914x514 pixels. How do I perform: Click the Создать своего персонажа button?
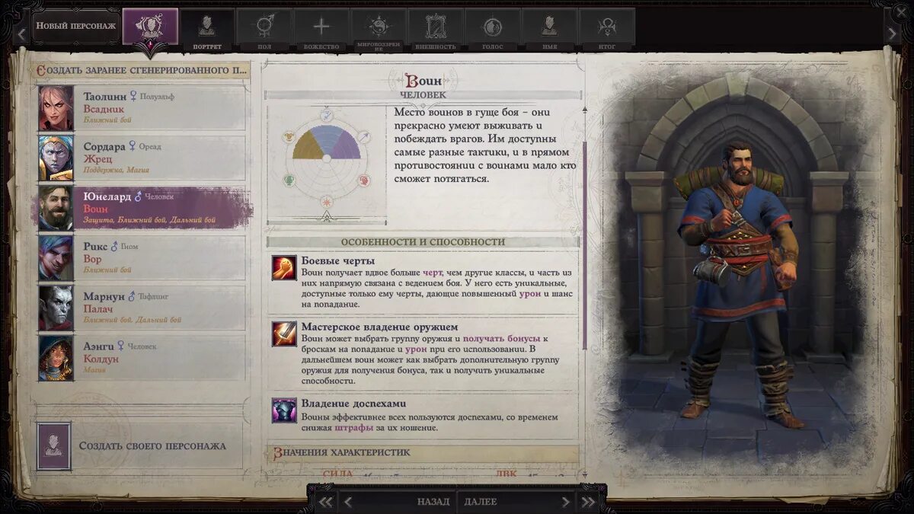click(x=139, y=445)
